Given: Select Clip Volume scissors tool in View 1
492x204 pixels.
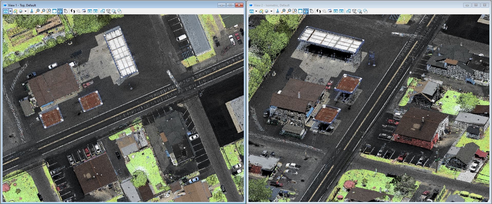Looking at the screenshot, I should [114, 11].
